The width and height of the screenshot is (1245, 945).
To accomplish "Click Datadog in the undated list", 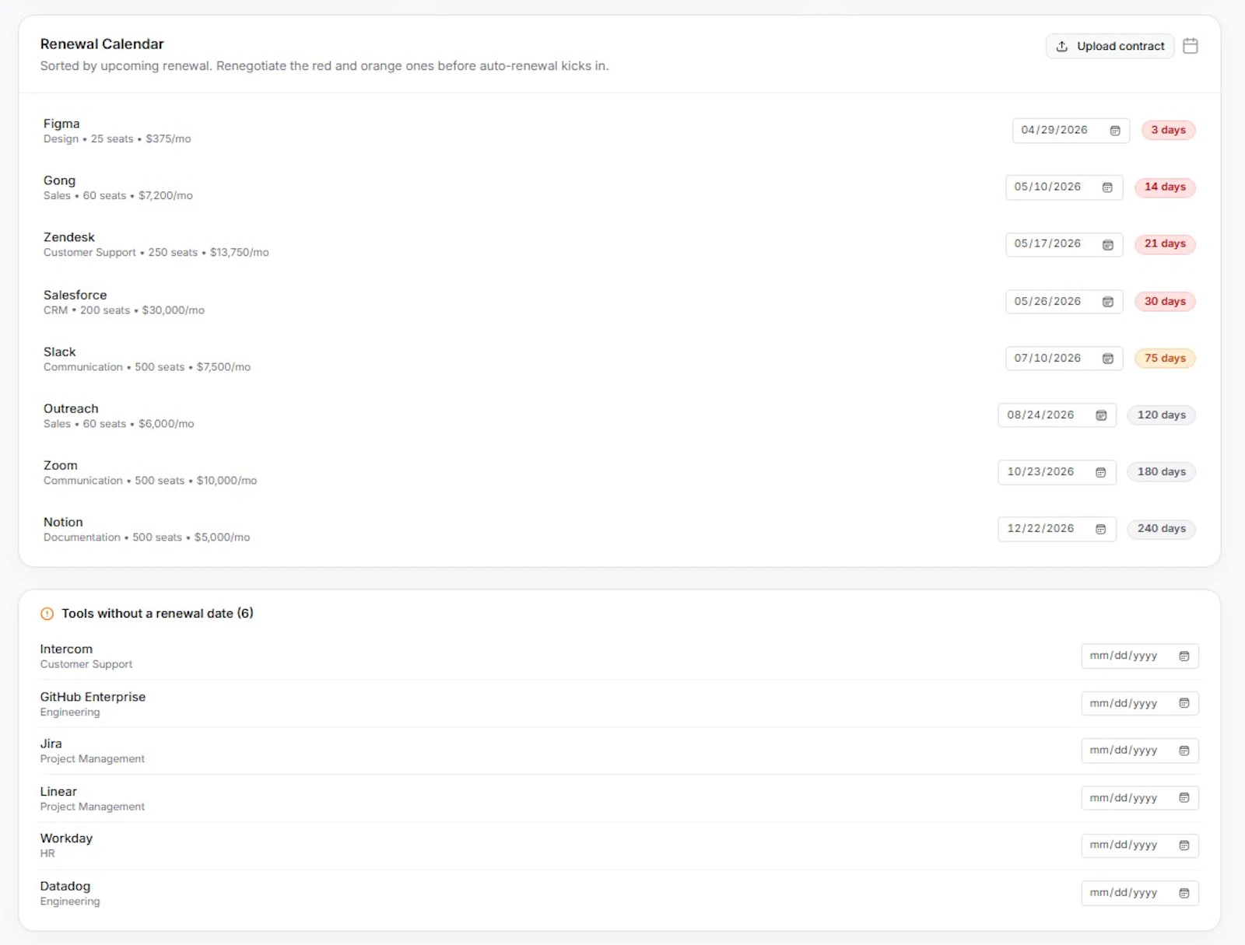I will pyautogui.click(x=65, y=886).
